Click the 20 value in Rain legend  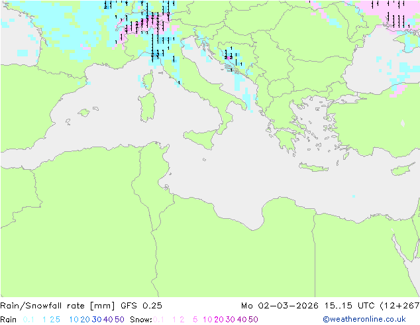(x=85, y=320)
